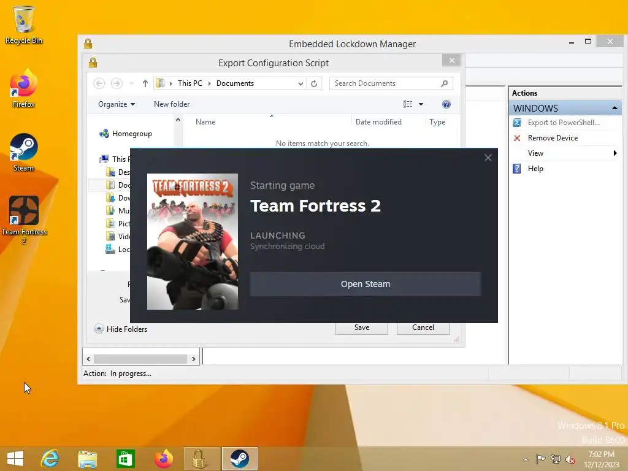The image size is (628, 471).
Task: Select the Documents folder in the tree
Action: click(x=118, y=185)
